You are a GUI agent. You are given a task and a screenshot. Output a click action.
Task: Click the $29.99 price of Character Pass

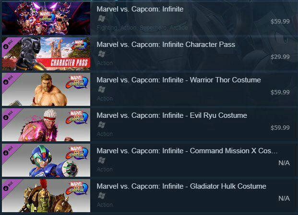pos(280,57)
